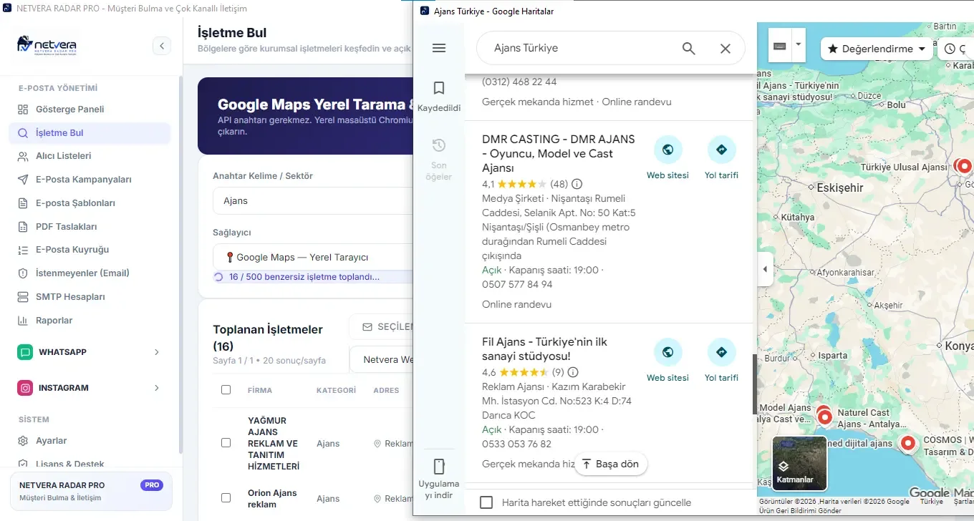Click the KATEGORİ column header
This screenshot has height=521, width=974.
pos(336,390)
